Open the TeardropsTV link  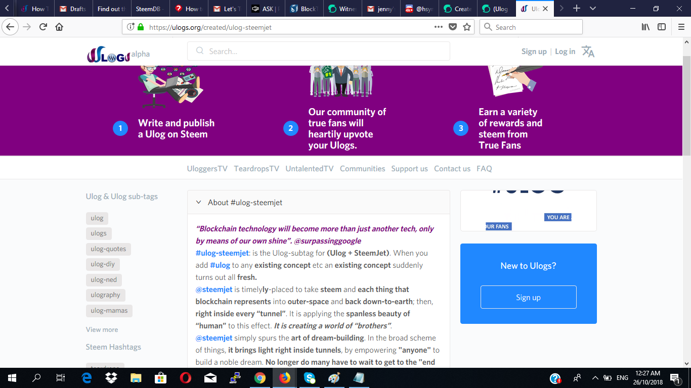pyautogui.click(x=256, y=169)
